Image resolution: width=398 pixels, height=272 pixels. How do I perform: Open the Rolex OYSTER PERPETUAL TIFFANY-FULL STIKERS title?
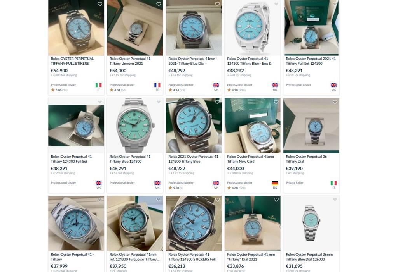(x=72, y=61)
